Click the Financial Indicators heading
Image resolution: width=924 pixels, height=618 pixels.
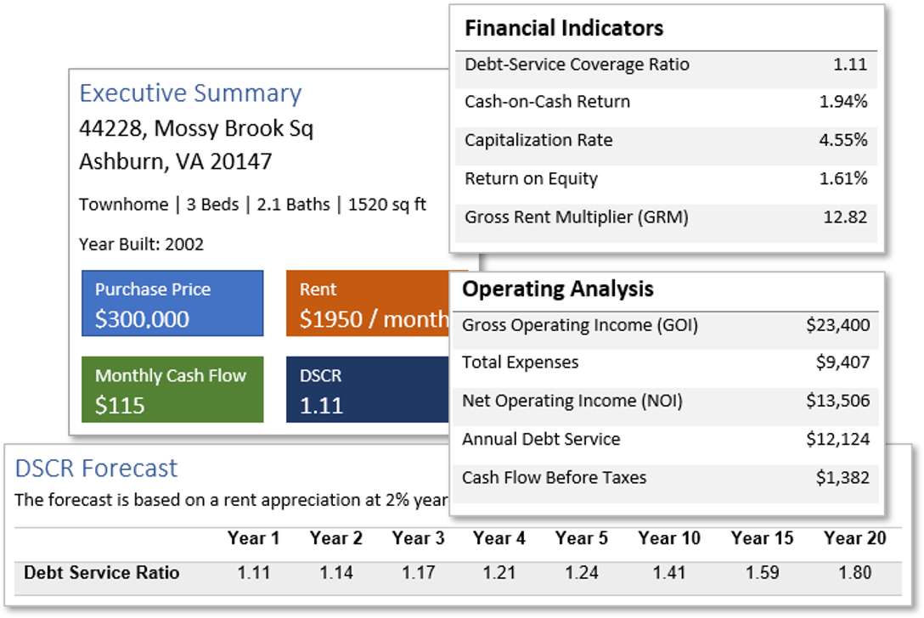tap(564, 28)
